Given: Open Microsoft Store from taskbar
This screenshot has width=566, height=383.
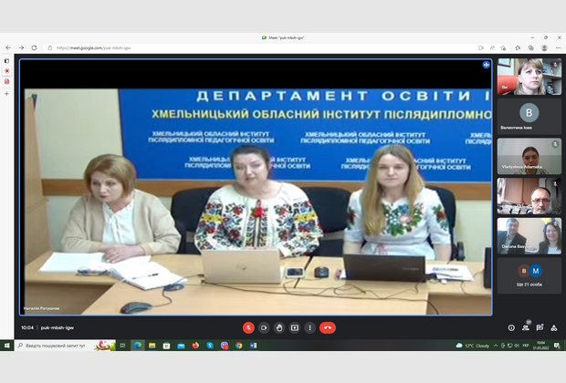Looking at the screenshot, I should tap(166, 346).
